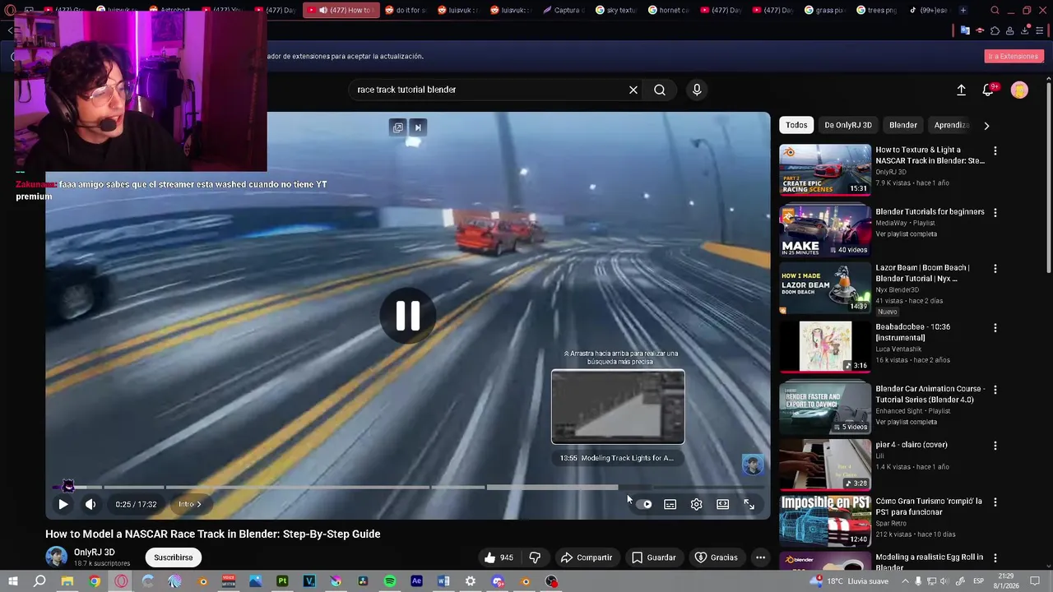Open the create upload icon
This screenshot has height=592, width=1053.
(961, 90)
